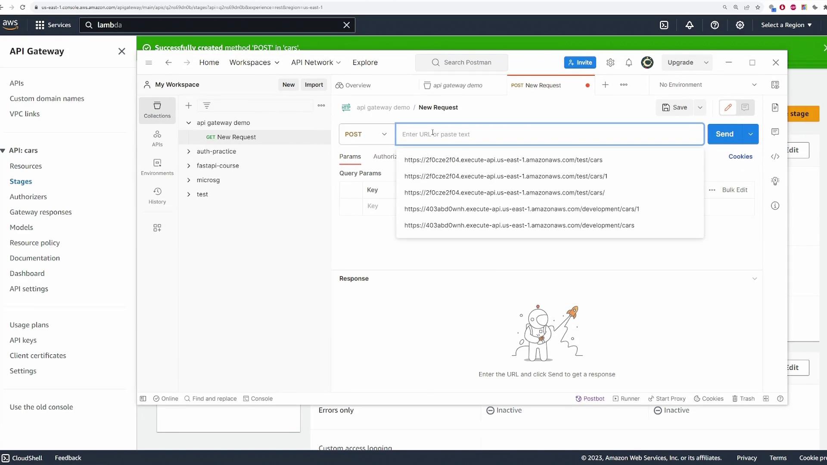Viewport: 827px width, 465px height.
Task: Open the Collections sidebar panel
Action: [157, 110]
